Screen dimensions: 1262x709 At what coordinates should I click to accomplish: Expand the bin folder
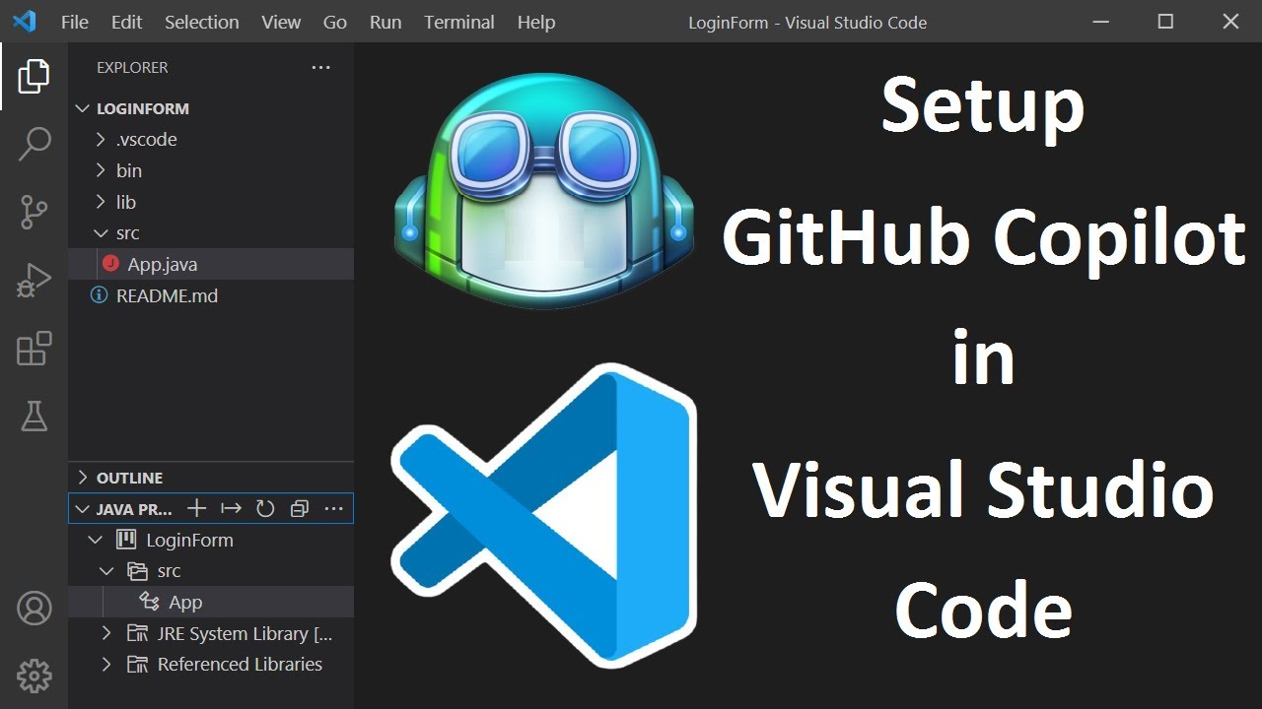point(101,170)
